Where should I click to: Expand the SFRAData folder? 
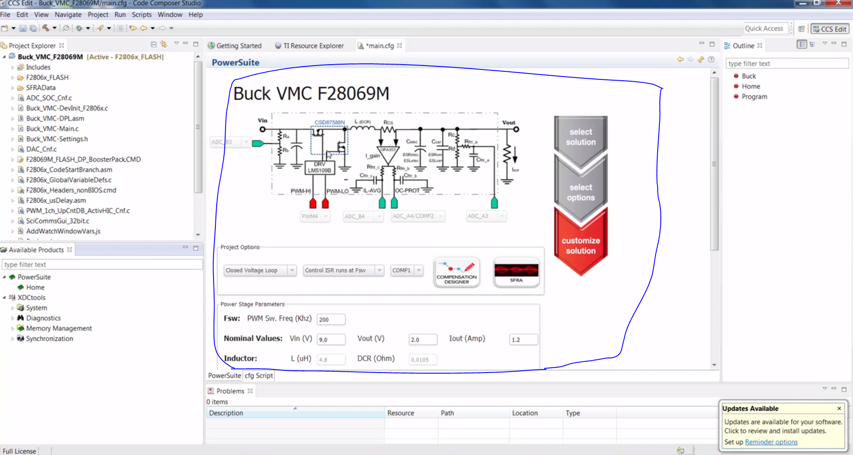(12, 88)
